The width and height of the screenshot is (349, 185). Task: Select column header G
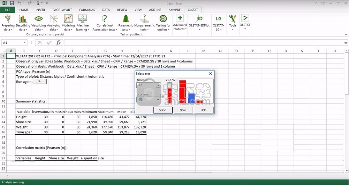(106, 51)
